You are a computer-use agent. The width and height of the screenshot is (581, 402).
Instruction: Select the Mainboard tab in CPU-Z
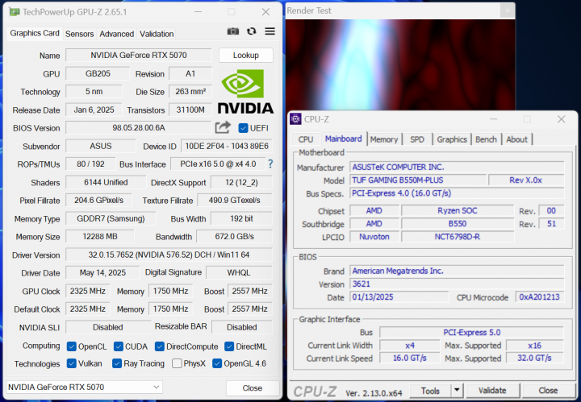(x=344, y=139)
